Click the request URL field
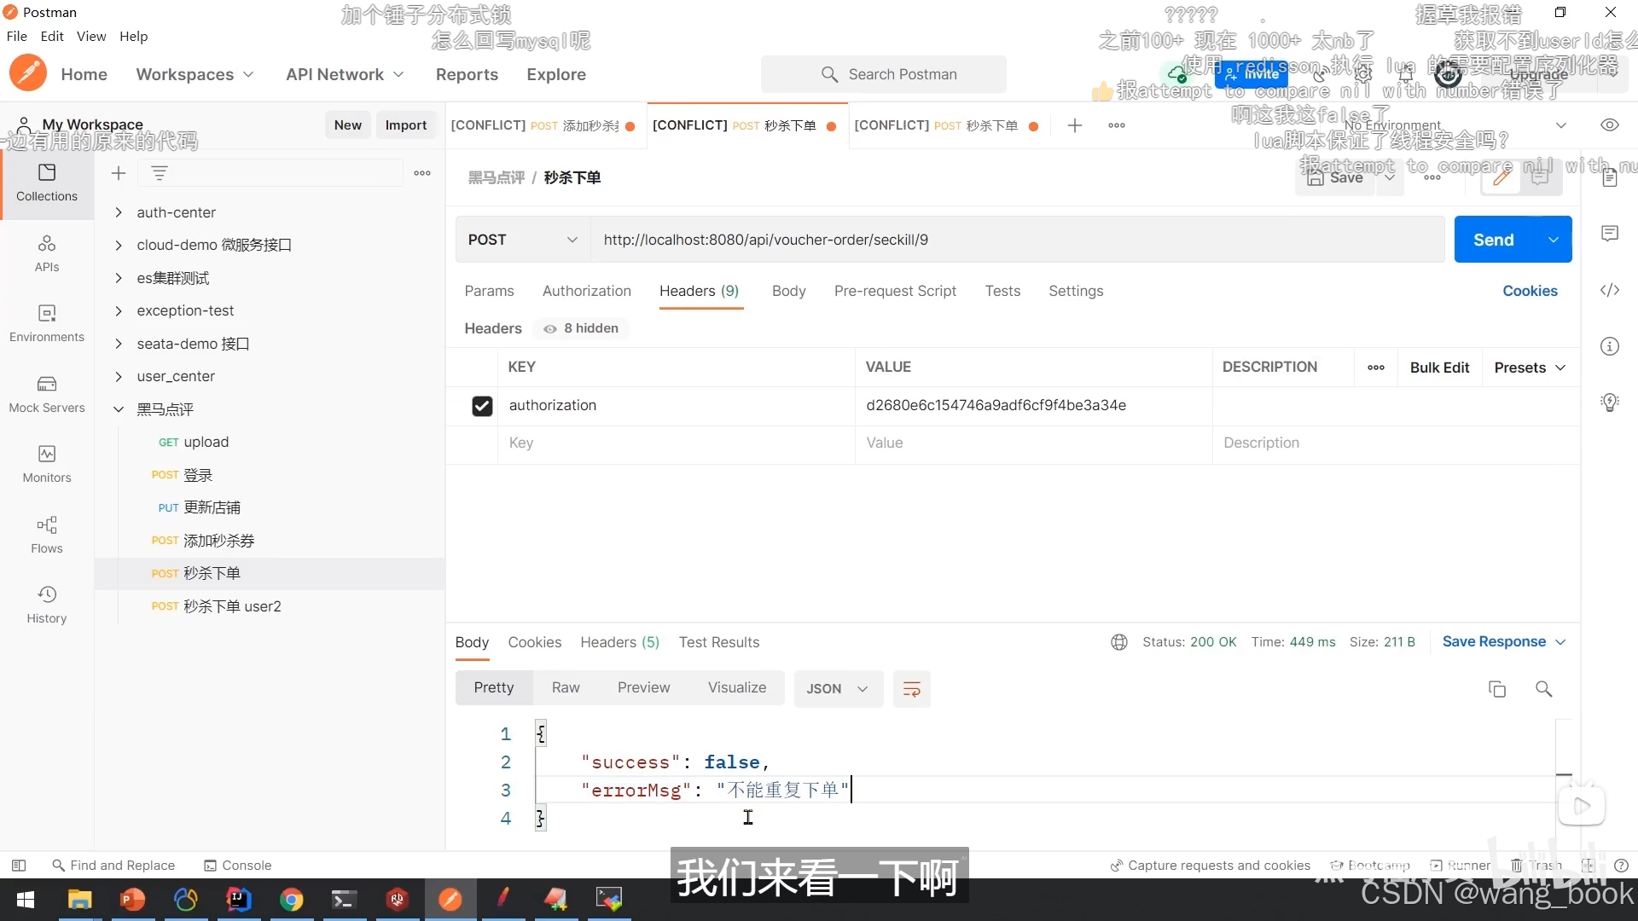The image size is (1638, 921). [1017, 240]
